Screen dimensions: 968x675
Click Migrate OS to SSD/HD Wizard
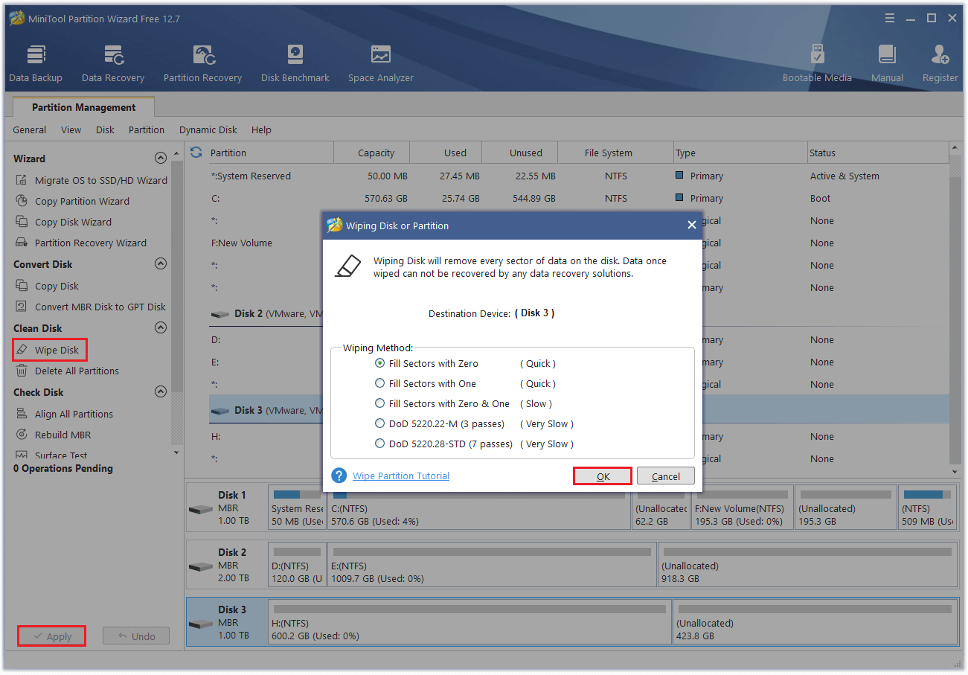(92, 180)
